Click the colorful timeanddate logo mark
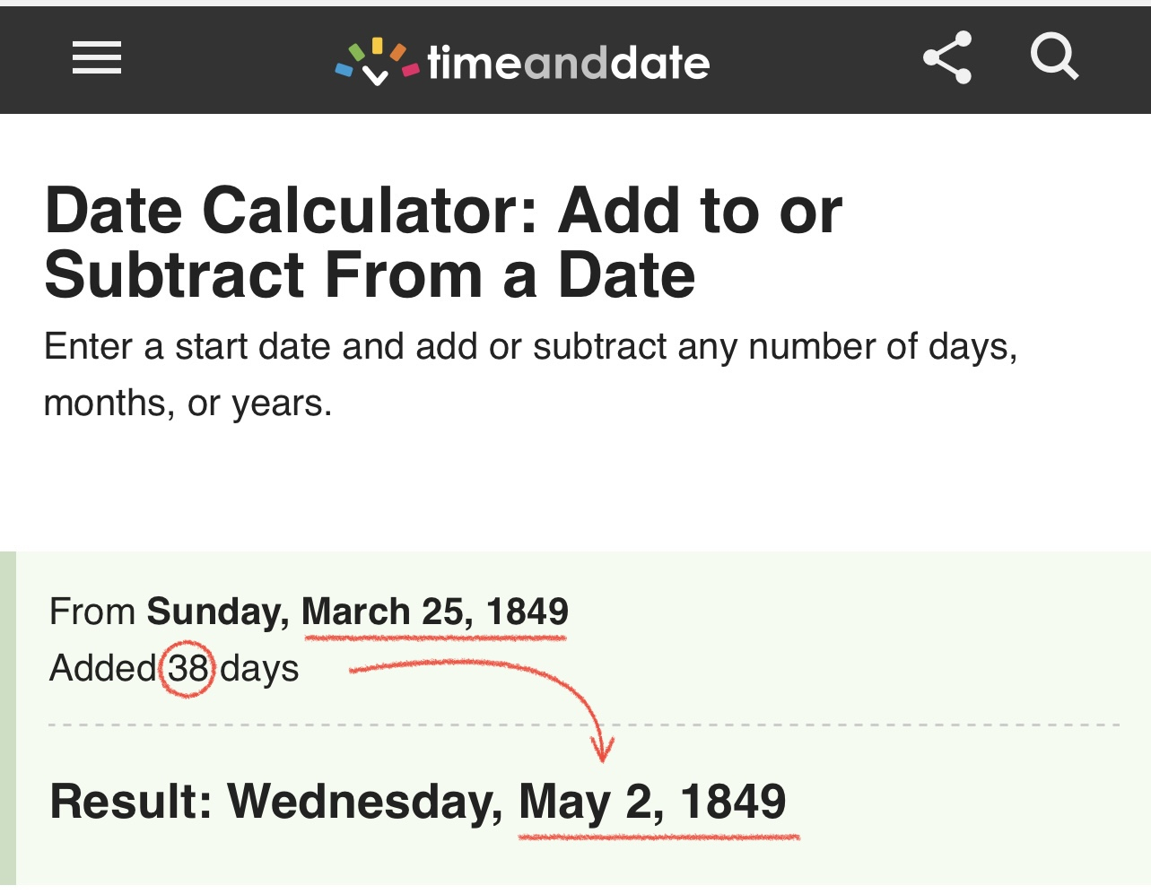Viewport: 1151px width, 894px height. pyautogui.click(x=377, y=61)
